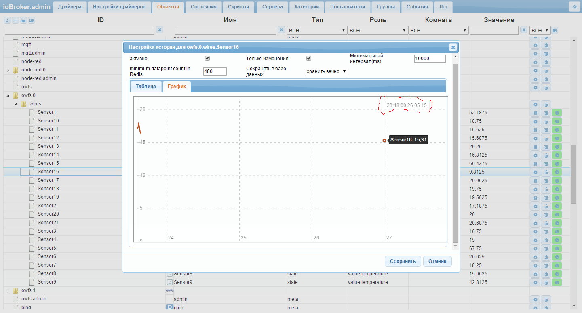Screen dimensions: 582x313
Task: Open history settings for Sensor21
Action: tap(557, 223)
